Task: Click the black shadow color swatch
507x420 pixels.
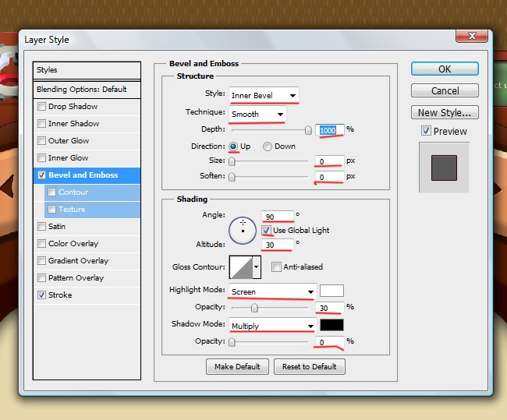Action: [x=331, y=325]
